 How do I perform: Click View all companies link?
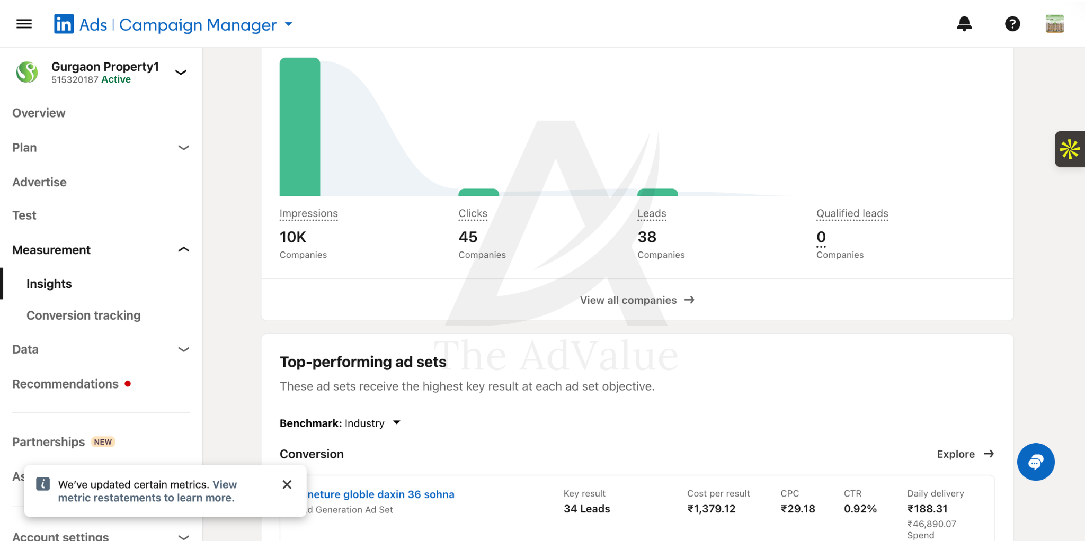[637, 300]
